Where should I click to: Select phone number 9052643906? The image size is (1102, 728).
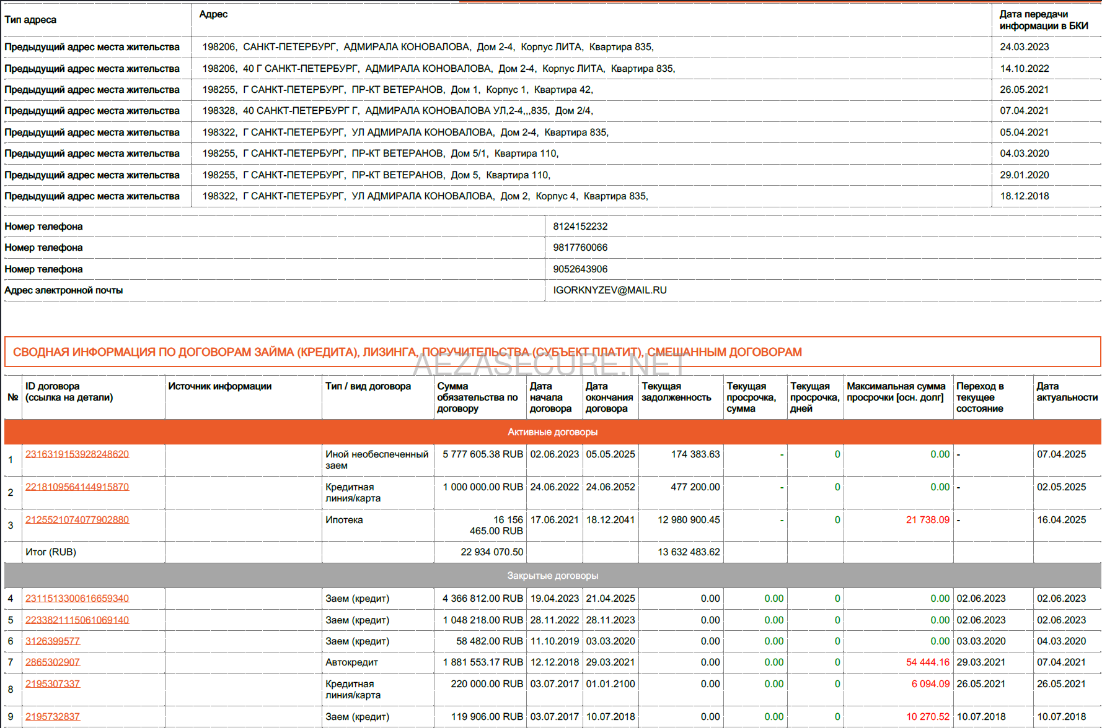click(580, 269)
